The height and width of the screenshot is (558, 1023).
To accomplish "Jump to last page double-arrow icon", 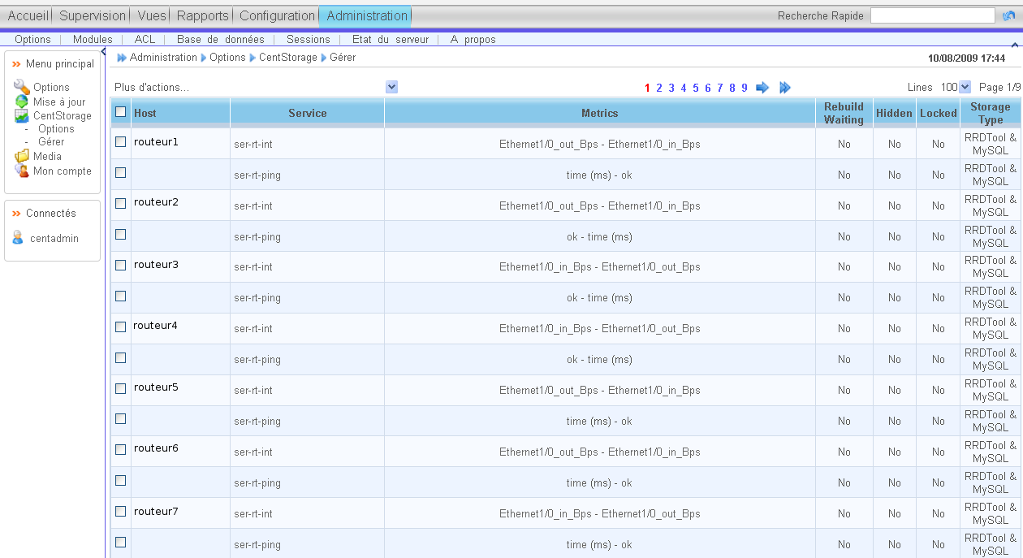I will click(785, 88).
